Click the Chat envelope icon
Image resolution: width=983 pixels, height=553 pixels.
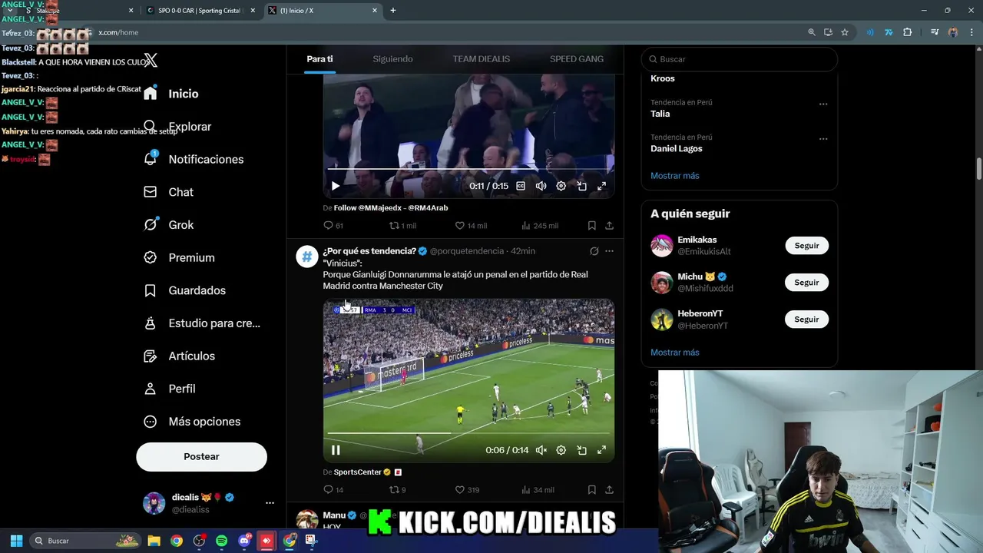point(151,192)
